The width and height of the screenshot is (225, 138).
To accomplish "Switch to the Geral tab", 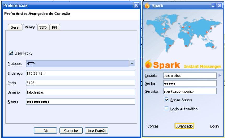I will tap(15, 27).
